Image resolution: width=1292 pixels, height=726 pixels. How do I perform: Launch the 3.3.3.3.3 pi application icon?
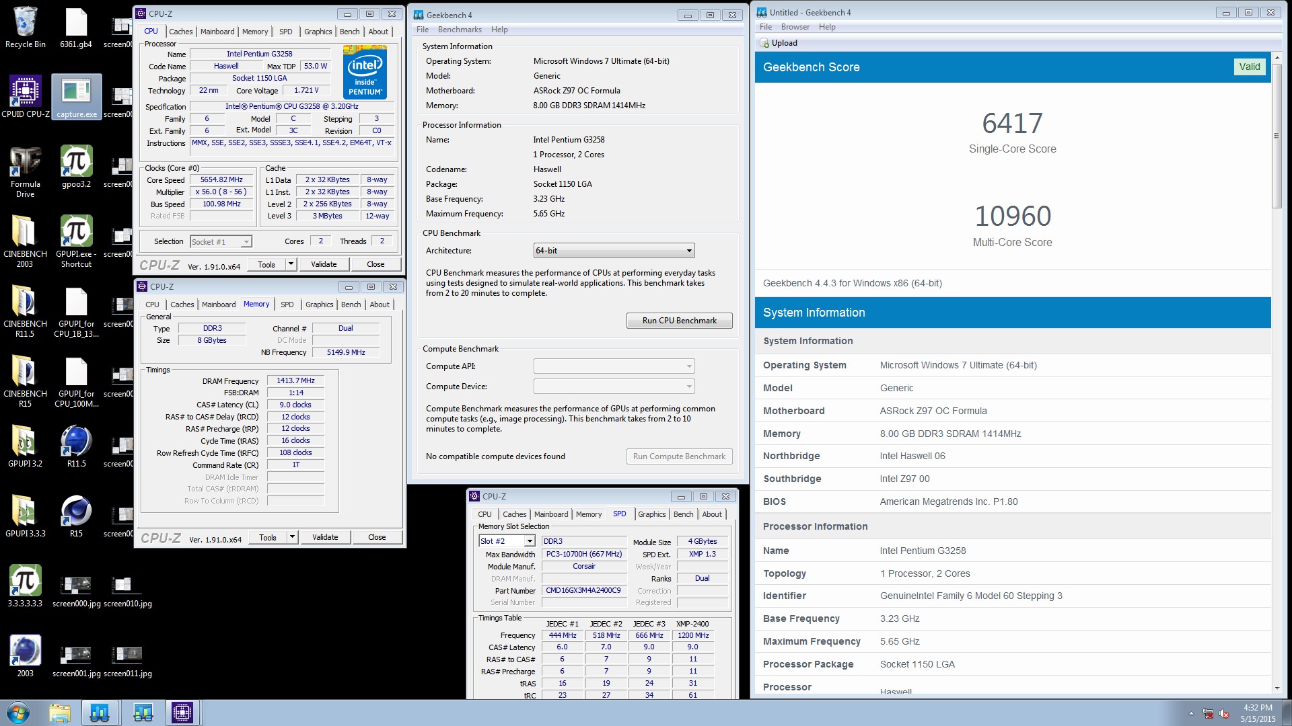click(25, 586)
